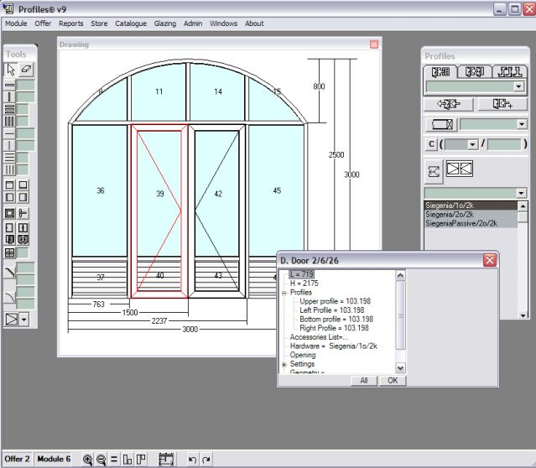This screenshot has width=536, height=468.
Task: Select the arrow pointer tool
Action: pyautogui.click(x=11, y=70)
